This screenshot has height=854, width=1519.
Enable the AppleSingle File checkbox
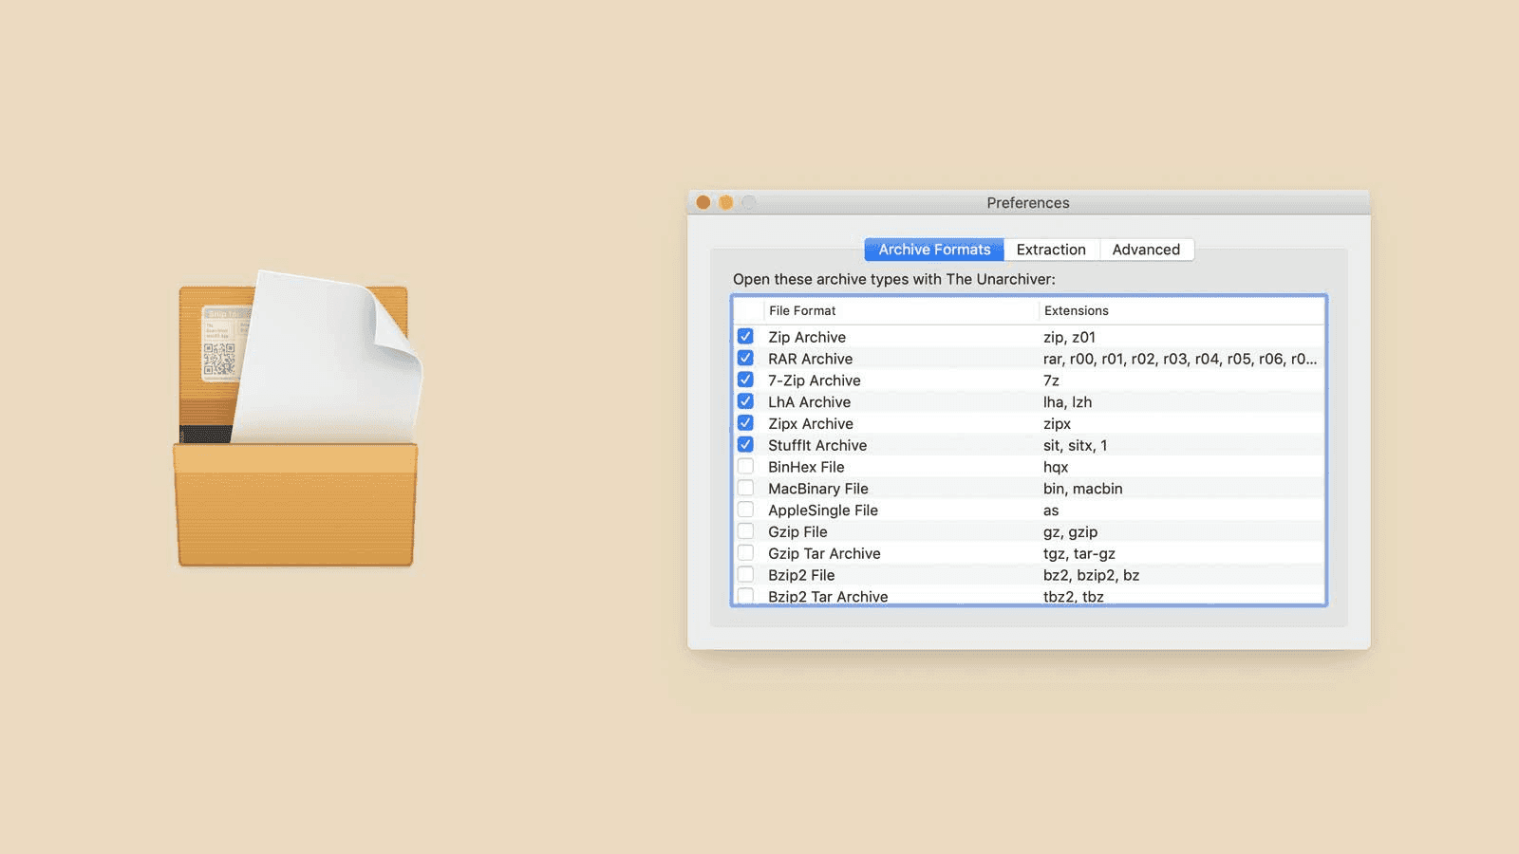[x=745, y=510]
